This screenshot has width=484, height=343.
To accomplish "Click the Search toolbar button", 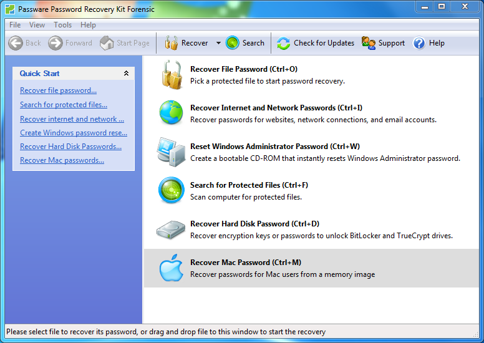I will point(245,43).
